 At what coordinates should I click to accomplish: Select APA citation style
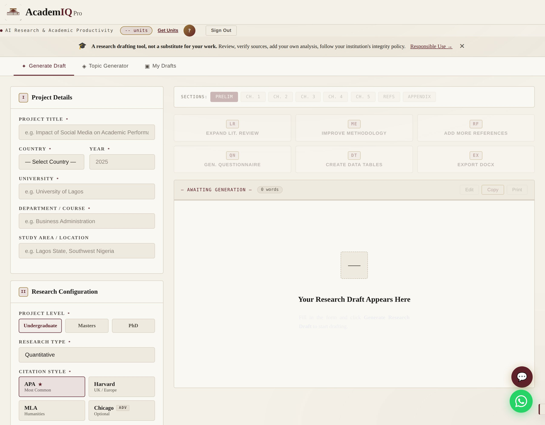click(x=52, y=387)
